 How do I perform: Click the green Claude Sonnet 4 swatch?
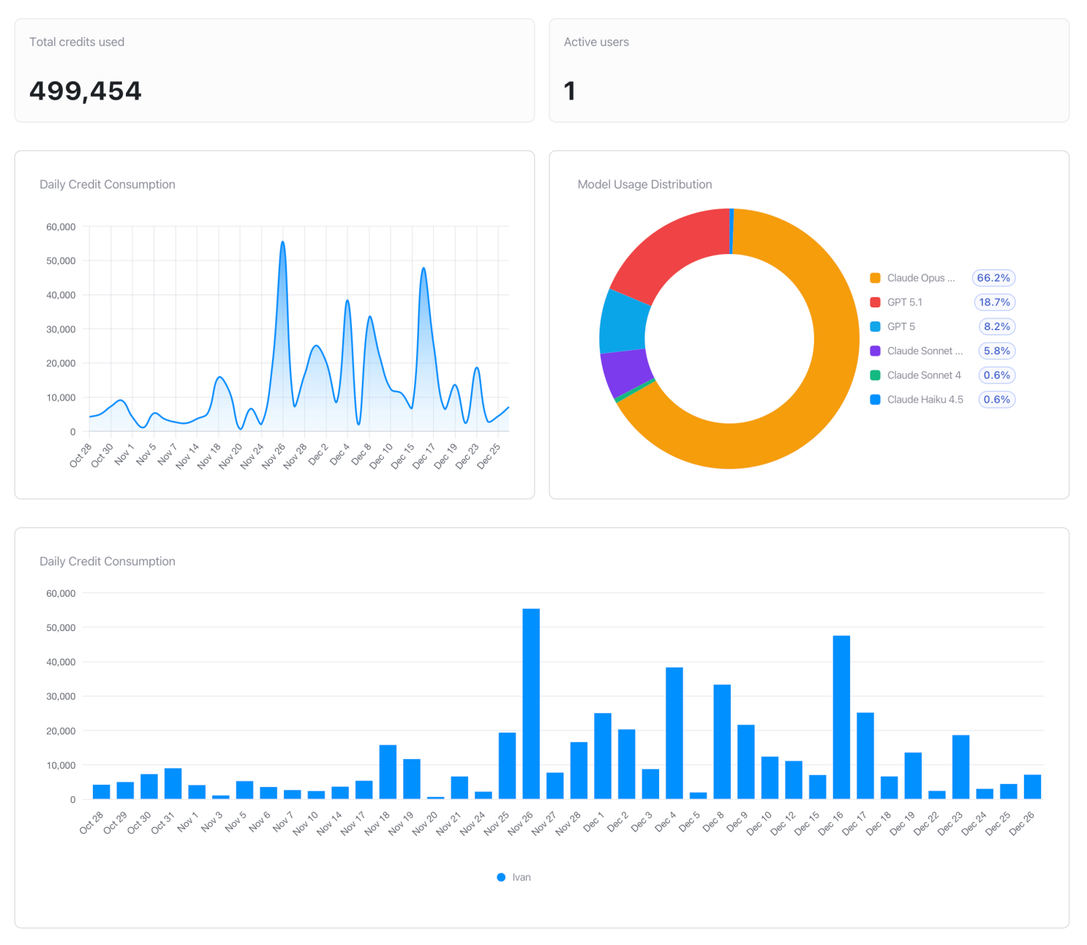875,376
